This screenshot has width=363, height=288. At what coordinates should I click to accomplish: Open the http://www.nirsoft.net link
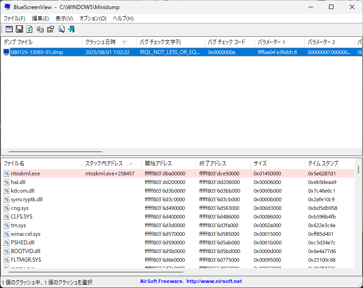coord(214,281)
